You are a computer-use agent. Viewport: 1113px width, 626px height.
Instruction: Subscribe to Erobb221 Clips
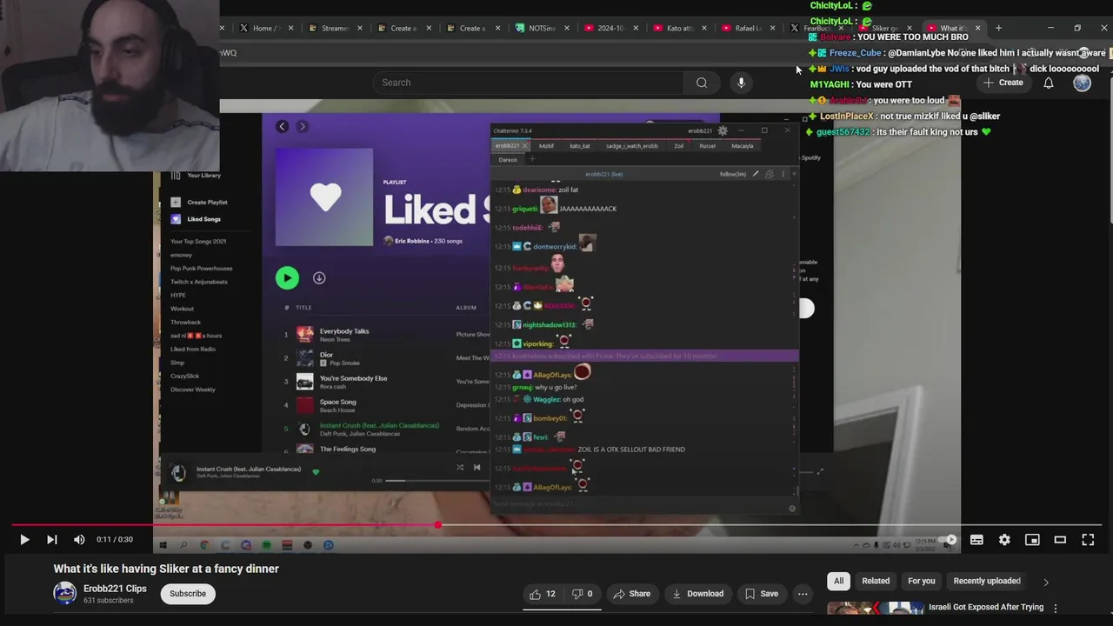point(188,594)
